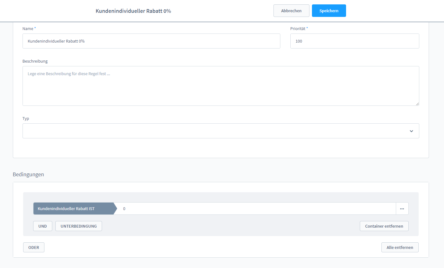This screenshot has height=268, width=444.
Task: Click the Typ field label
Action: (x=26, y=119)
